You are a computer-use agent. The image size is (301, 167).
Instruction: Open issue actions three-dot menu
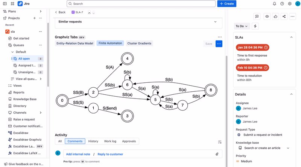(x=292, y=16)
